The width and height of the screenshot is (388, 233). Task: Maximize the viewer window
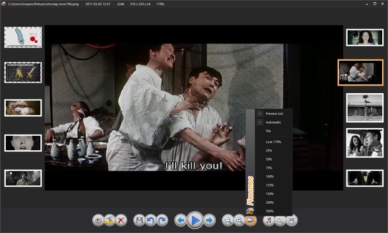375,4
